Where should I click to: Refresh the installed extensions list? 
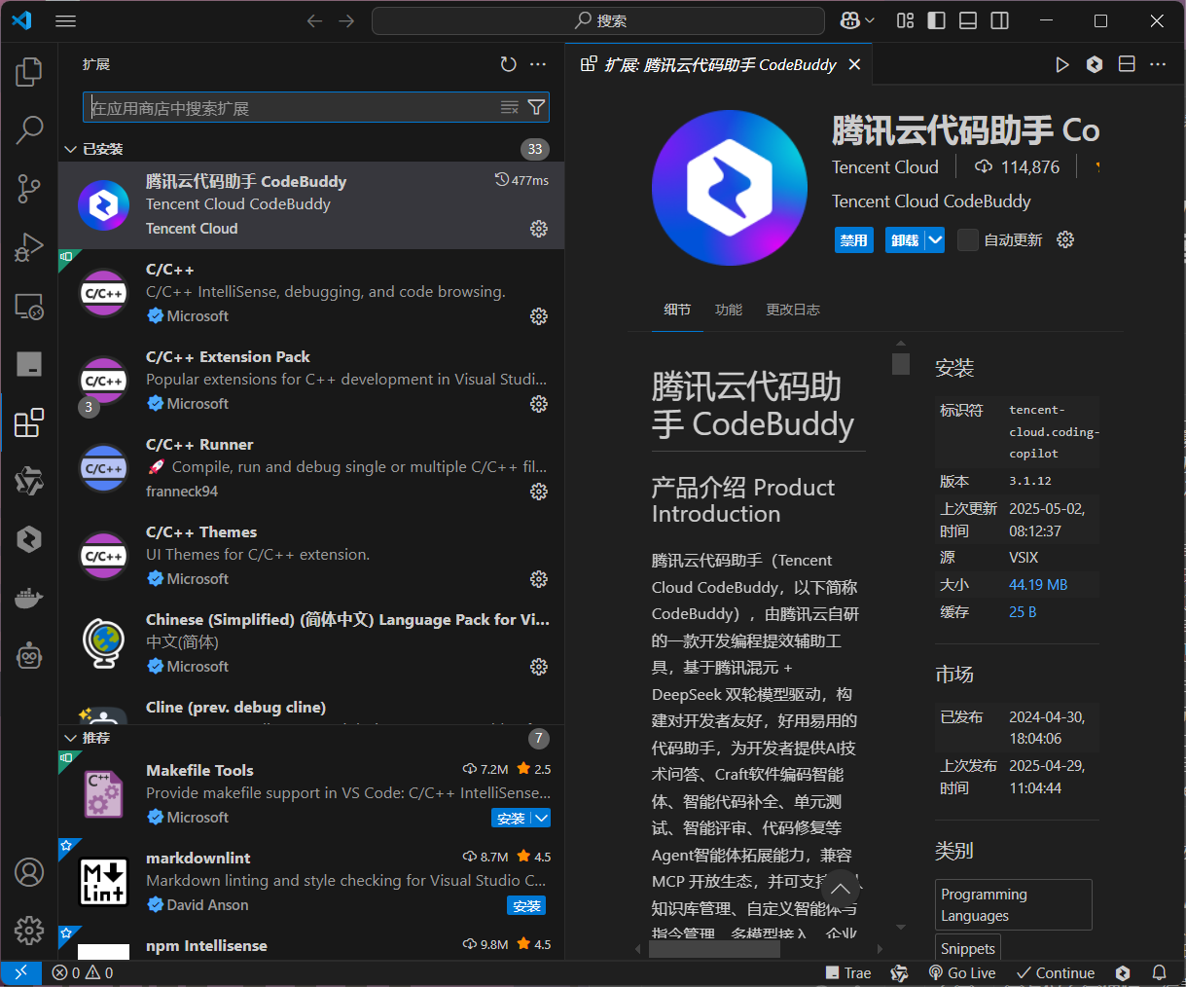click(508, 64)
